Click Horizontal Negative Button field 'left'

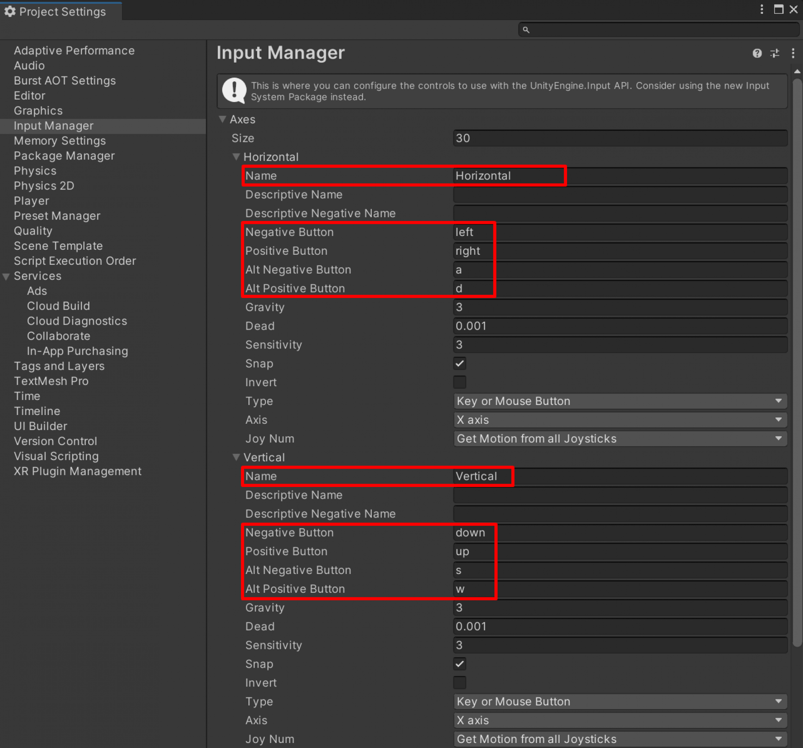[x=620, y=232]
